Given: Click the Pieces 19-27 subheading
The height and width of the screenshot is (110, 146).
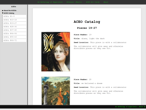Looking at the screenshot, I should pos(87,28).
